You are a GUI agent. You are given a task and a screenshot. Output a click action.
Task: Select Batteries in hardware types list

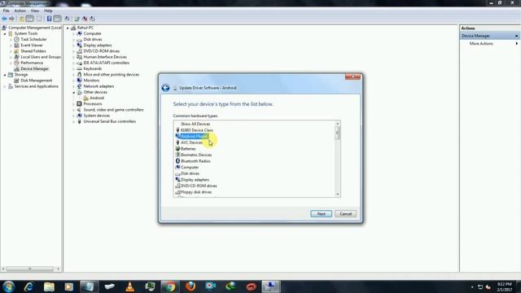(x=188, y=149)
